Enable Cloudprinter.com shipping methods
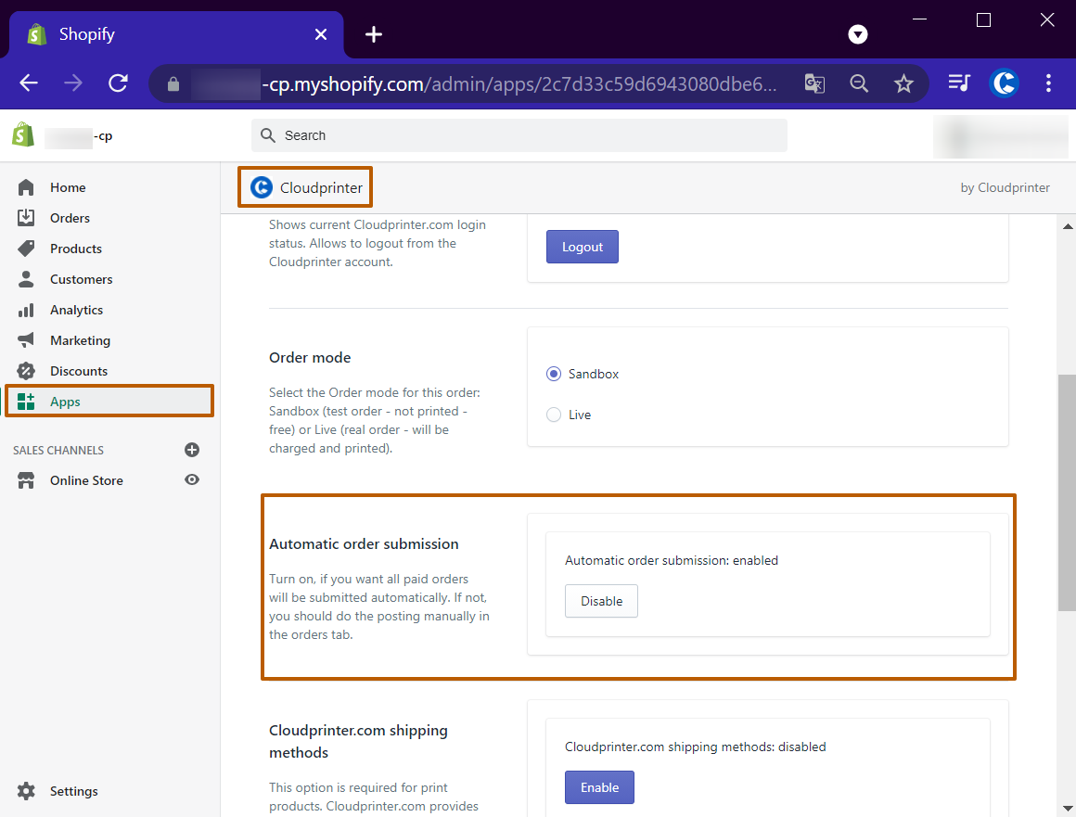The width and height of the screenshot is (1076, 817). point(600,787)
